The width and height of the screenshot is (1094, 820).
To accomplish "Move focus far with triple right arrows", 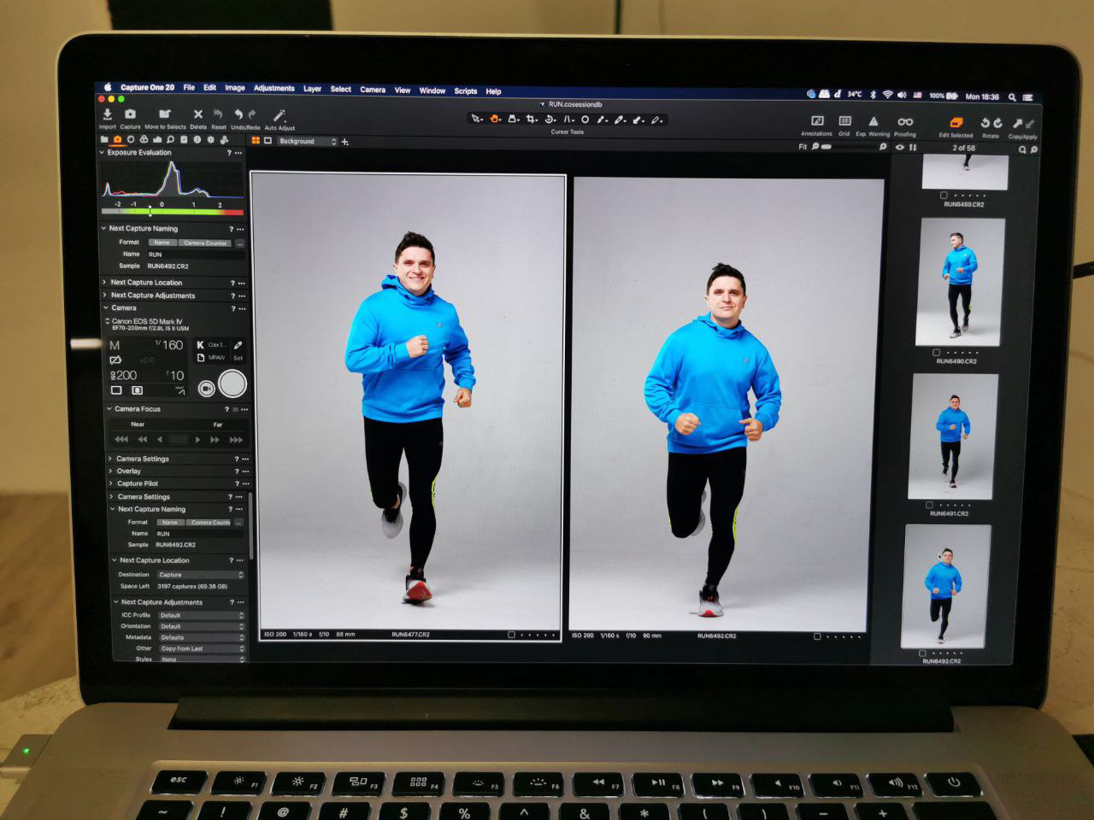I will tap(236, 439).
